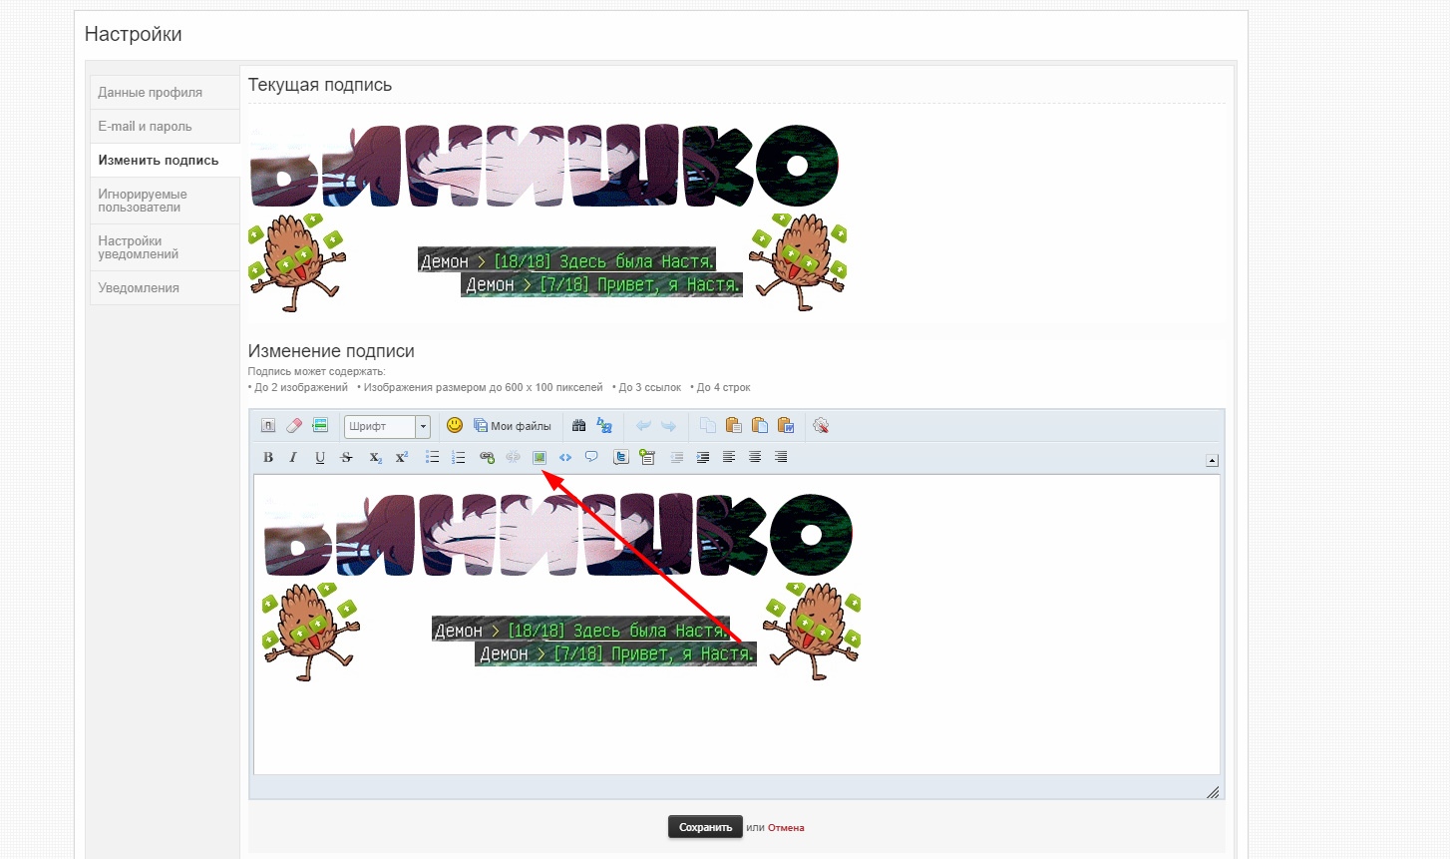The width and height of the screenshot is (1450, 859).
Task: Click the insert image icon
Action: pyautogui.click(x=540, y=457)
